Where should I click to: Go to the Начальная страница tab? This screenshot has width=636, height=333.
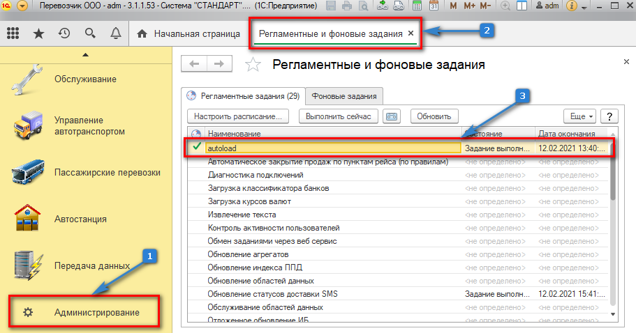(x=189, y=33)
